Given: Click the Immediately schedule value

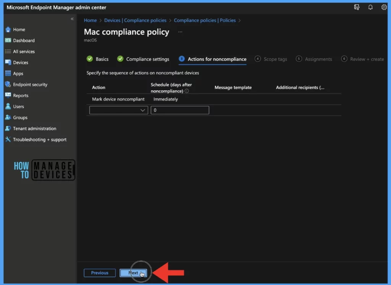Looking at the screenshot, I should [x=166, y=99].
